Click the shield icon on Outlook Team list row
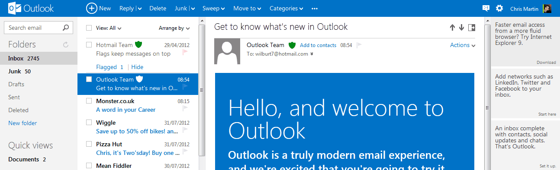 [x=139, y=79]
